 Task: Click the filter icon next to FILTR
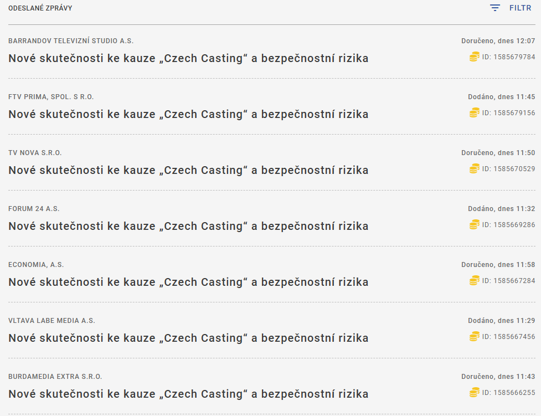(x=495, y=8)
